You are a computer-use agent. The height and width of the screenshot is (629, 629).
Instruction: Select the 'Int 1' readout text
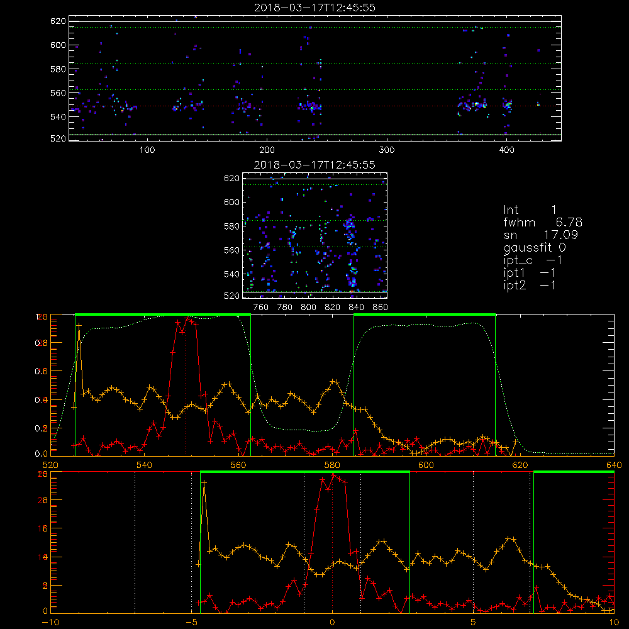pos(530,210)
